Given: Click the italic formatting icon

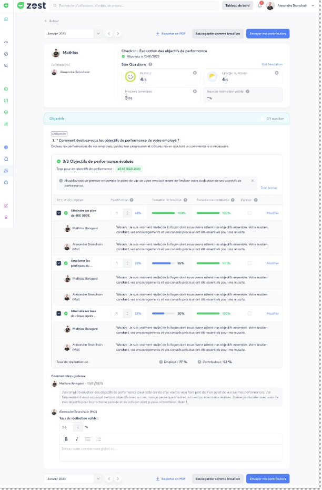Looking at the screenshot, I should 77,439.
